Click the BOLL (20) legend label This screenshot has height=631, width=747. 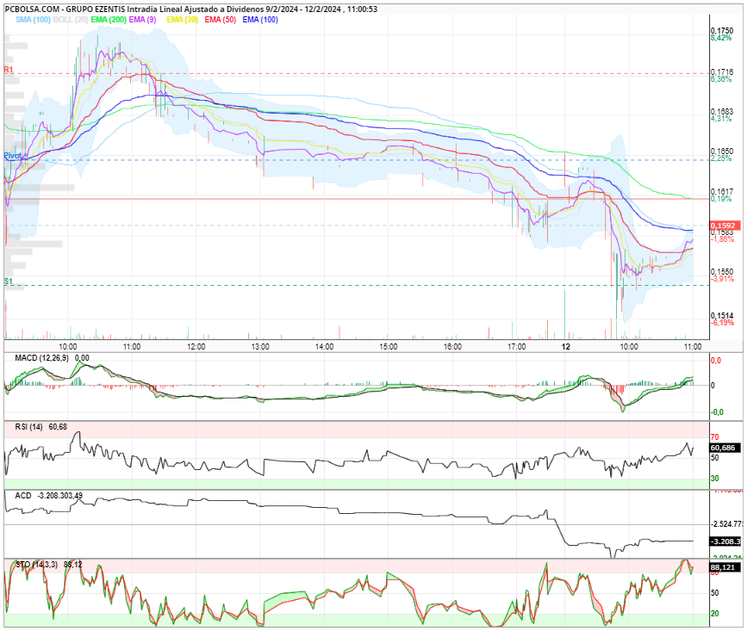(x=71, y=20)
